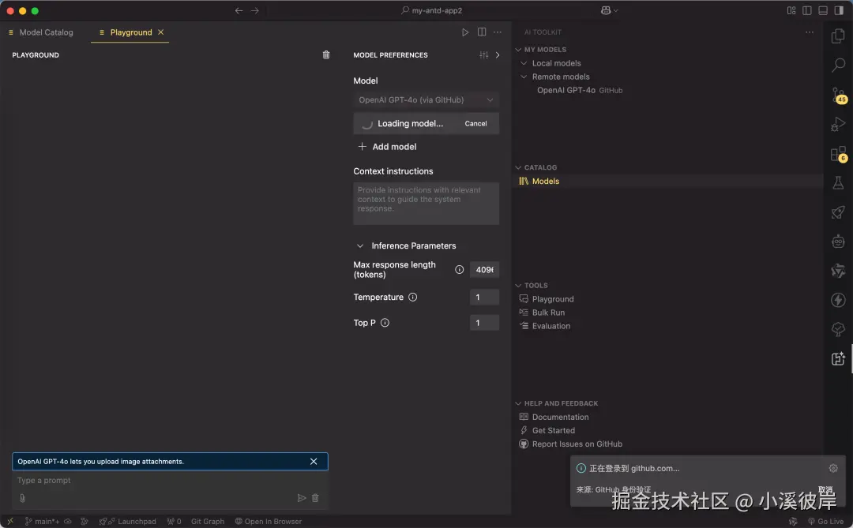The width and height of the screenshot is (853, 528).
Task: Click the Temperature value field
Action: (484, 297)
